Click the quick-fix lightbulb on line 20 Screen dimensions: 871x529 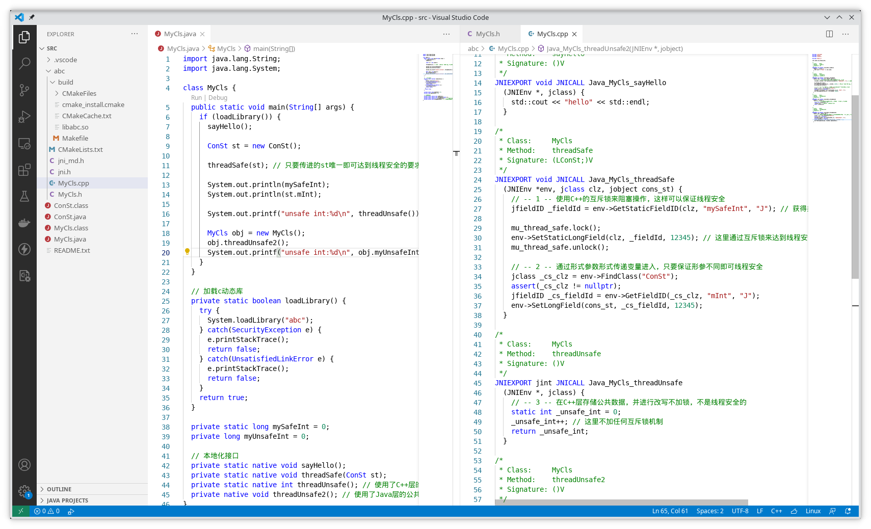(187, 251)
